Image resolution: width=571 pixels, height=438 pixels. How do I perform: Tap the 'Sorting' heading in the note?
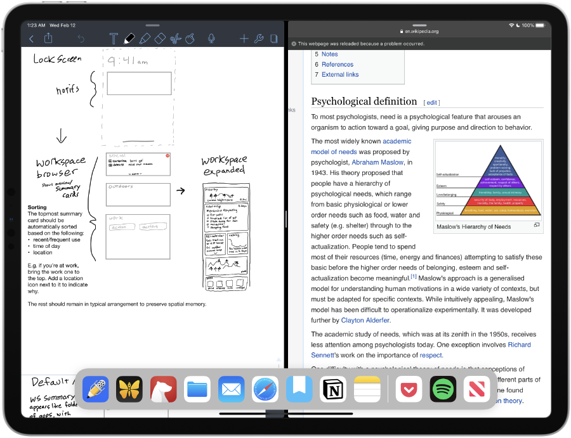tap(37, 207)
